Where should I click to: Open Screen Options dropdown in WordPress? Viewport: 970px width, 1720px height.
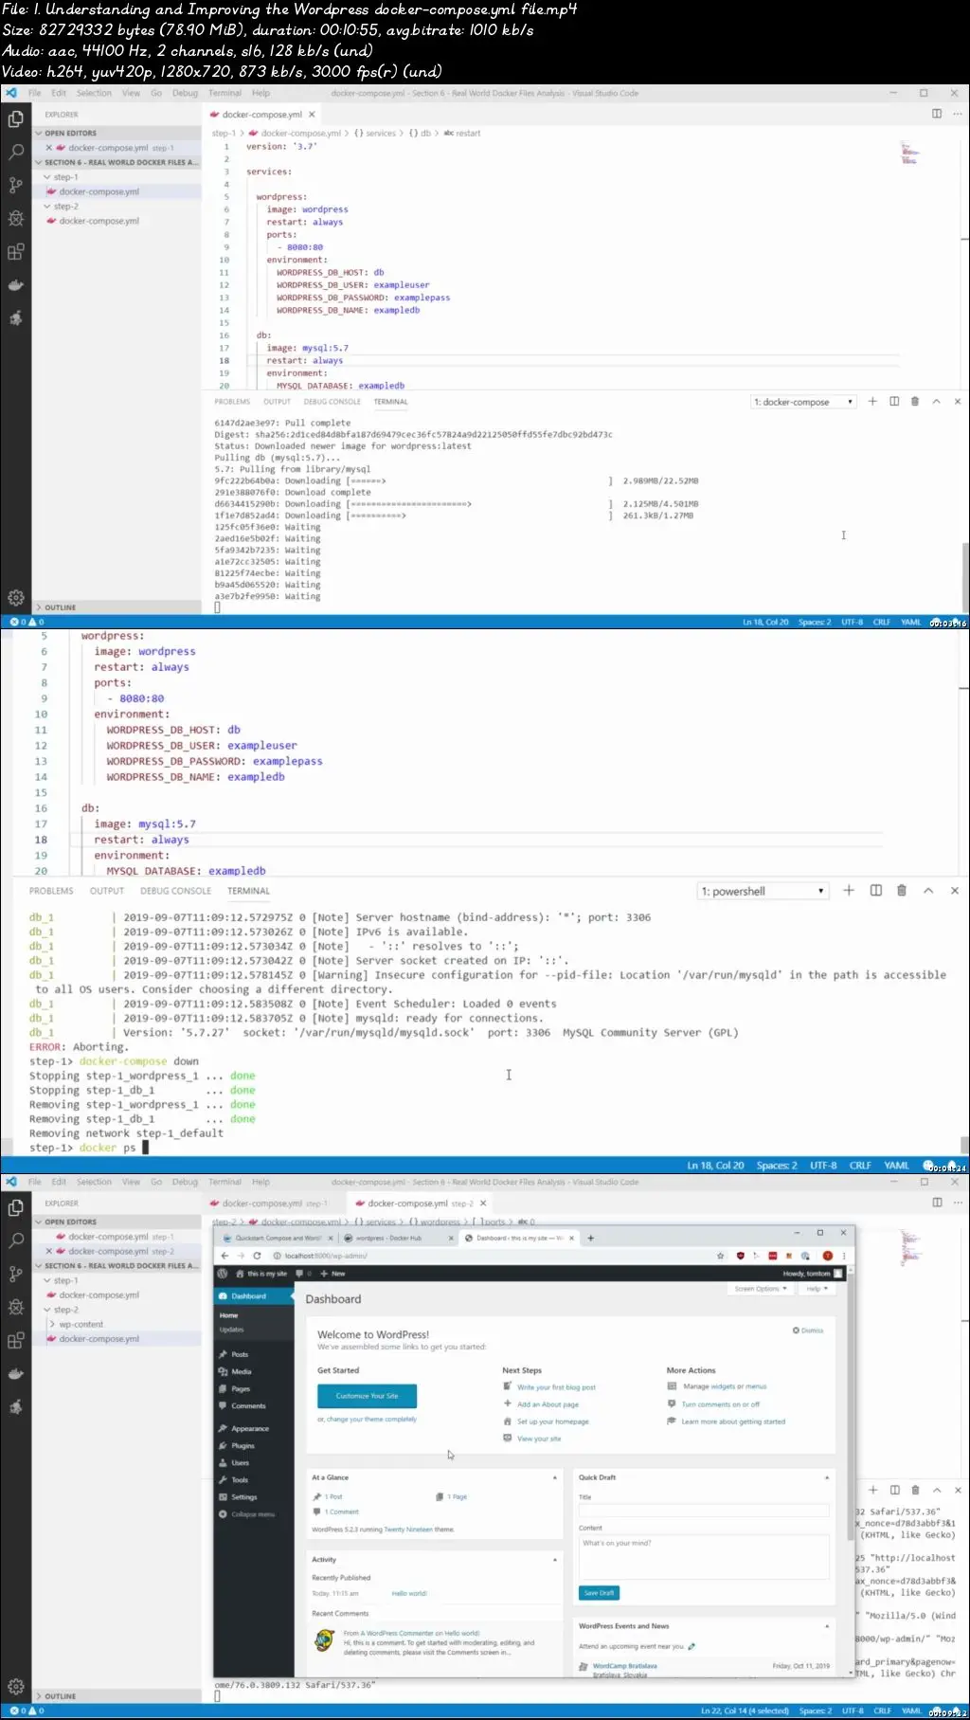(x=761, y=1289)
